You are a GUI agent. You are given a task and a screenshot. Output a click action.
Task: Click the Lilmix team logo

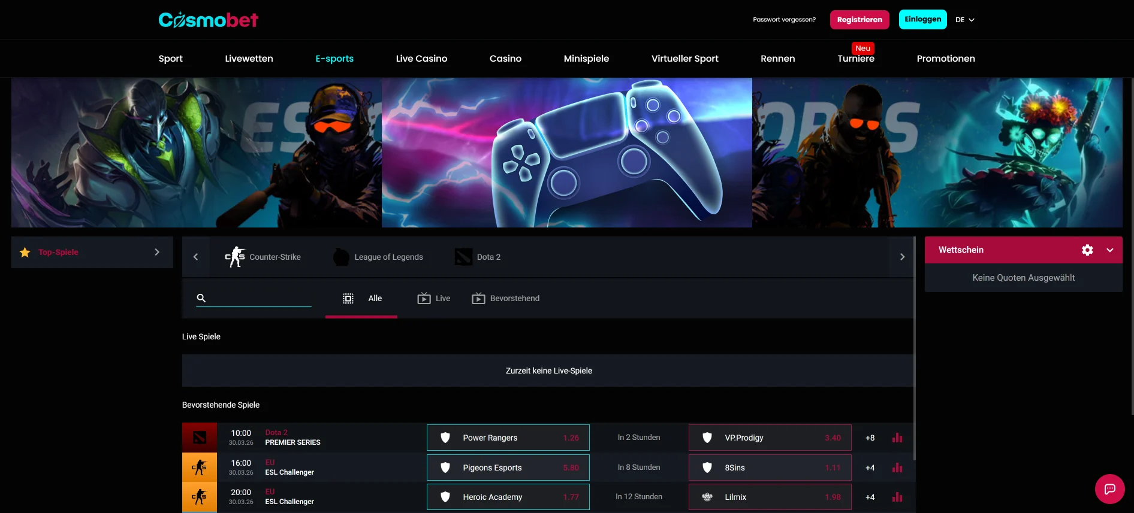(707, 497)
